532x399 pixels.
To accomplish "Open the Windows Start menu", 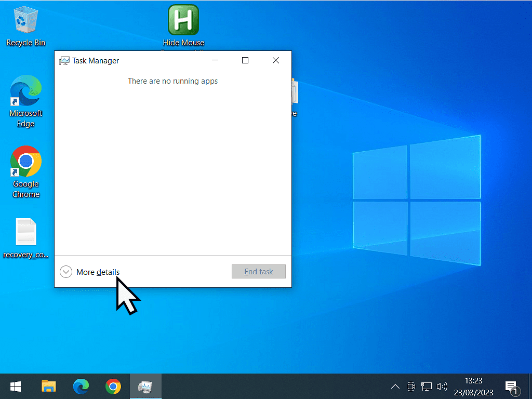I will 16,387.
